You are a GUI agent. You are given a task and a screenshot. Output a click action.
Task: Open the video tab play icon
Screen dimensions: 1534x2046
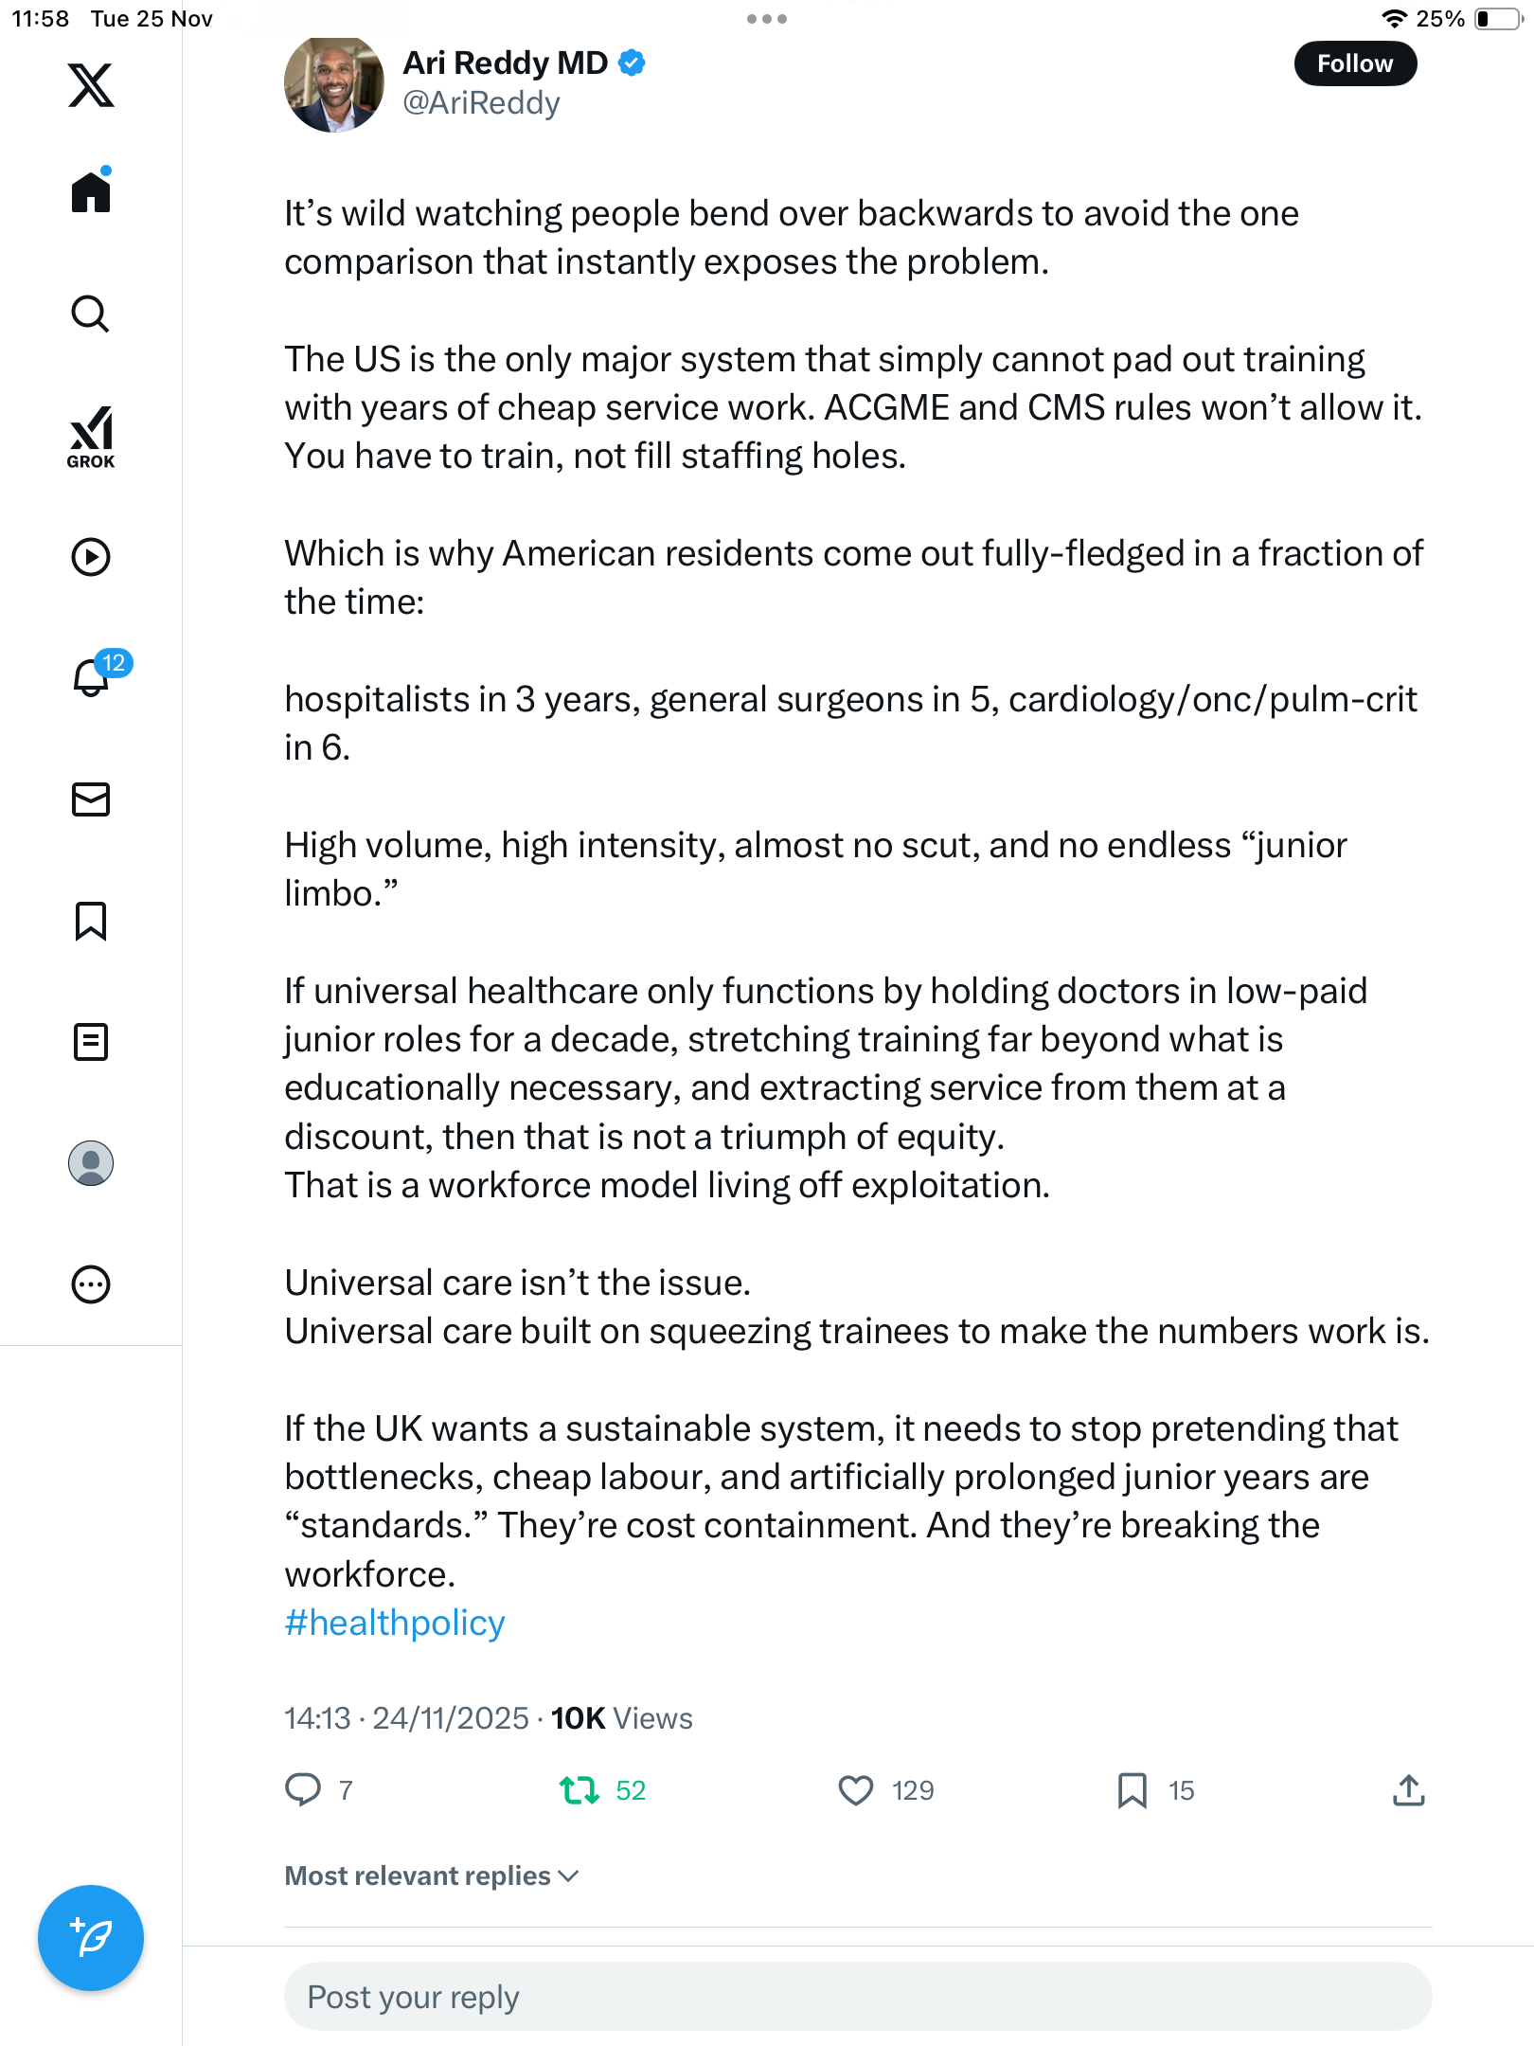tap(91, 557)
